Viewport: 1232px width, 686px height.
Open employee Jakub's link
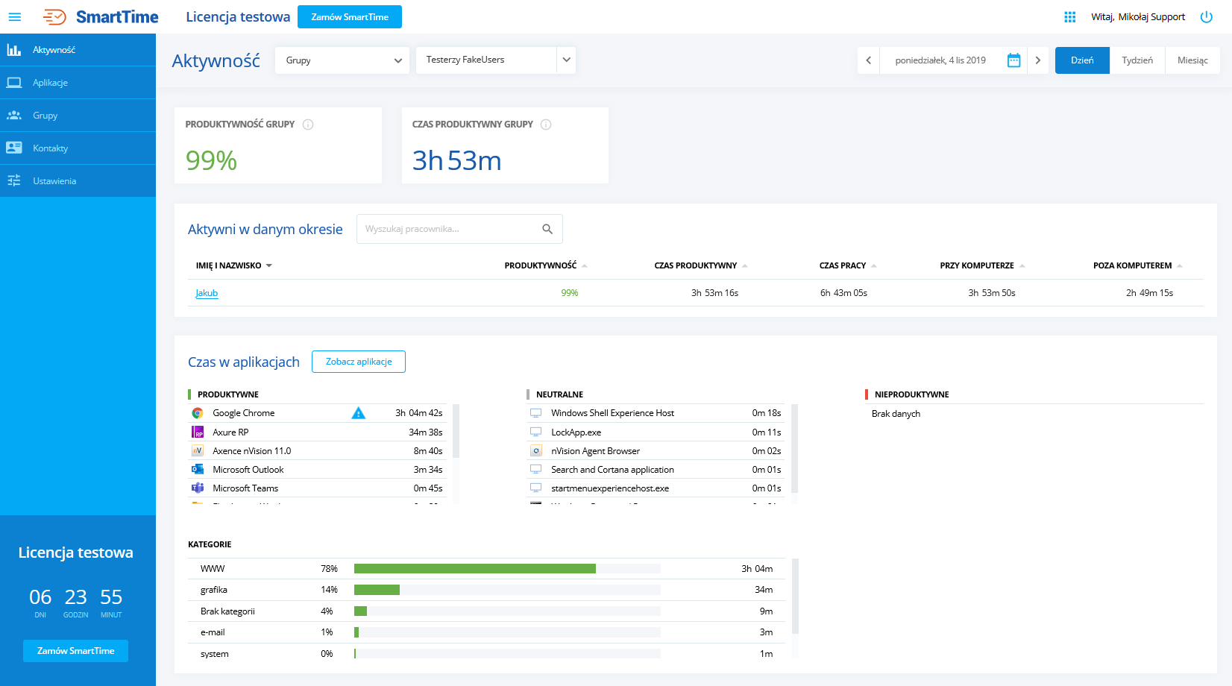click(207, 293)
